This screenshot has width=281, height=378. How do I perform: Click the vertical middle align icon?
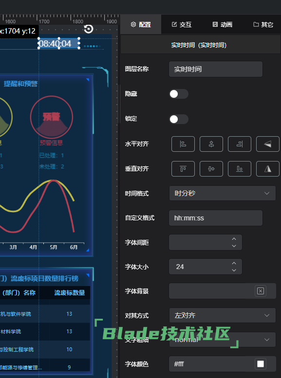(211, 169)
